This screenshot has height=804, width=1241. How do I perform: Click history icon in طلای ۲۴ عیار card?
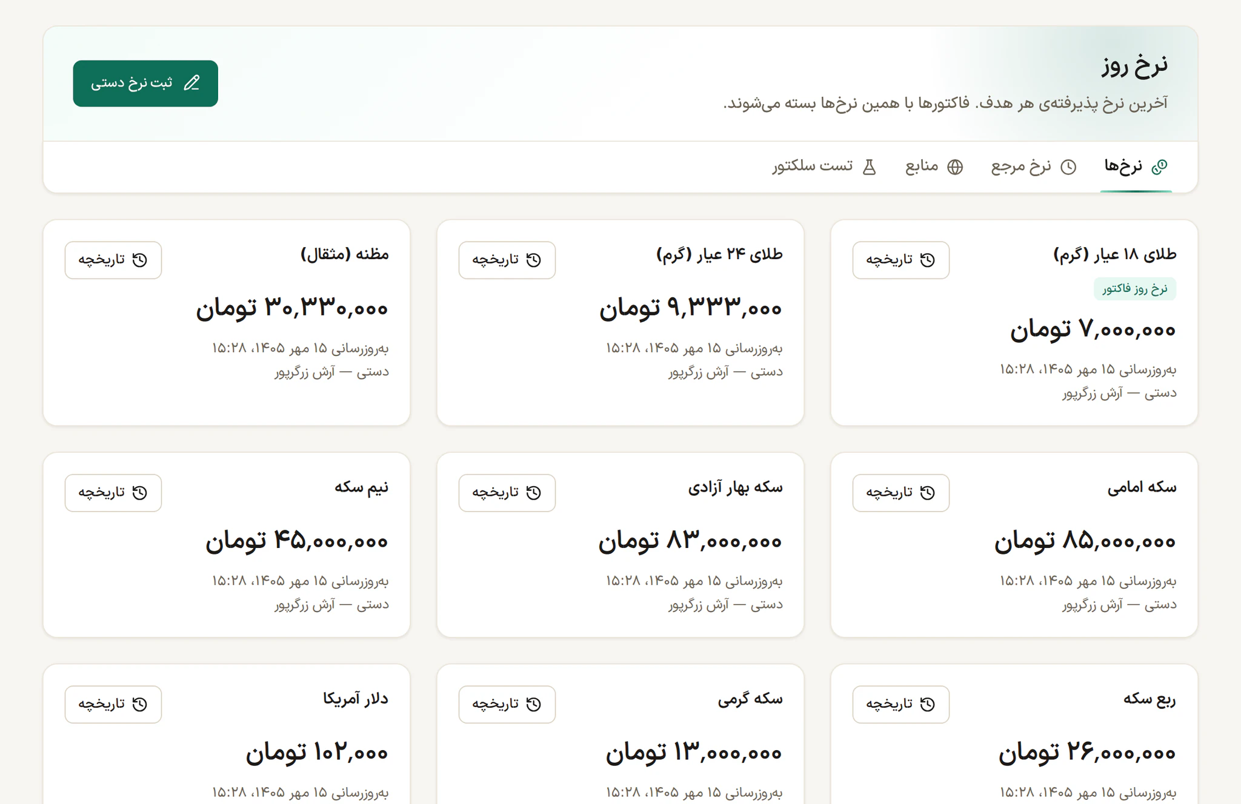point(533,260)
